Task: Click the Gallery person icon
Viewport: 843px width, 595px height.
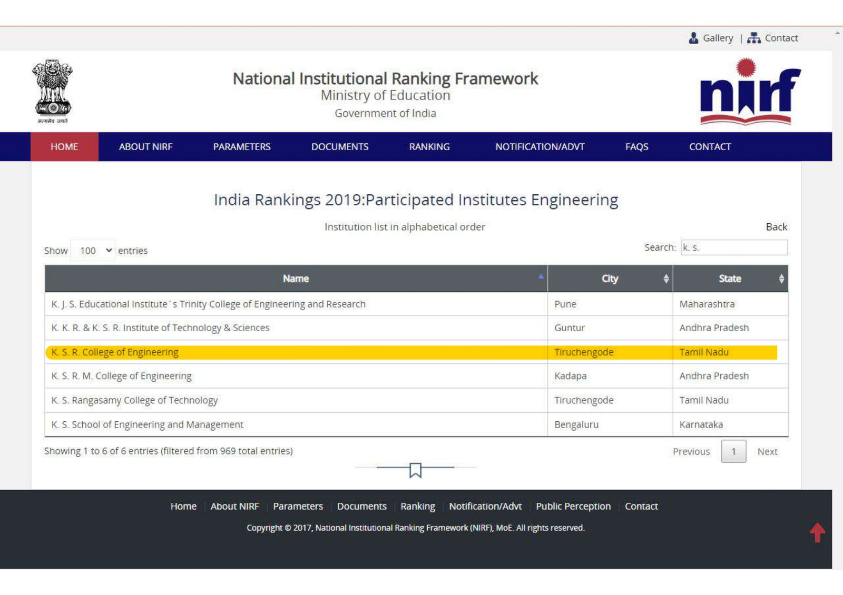Action: point(693,38)
